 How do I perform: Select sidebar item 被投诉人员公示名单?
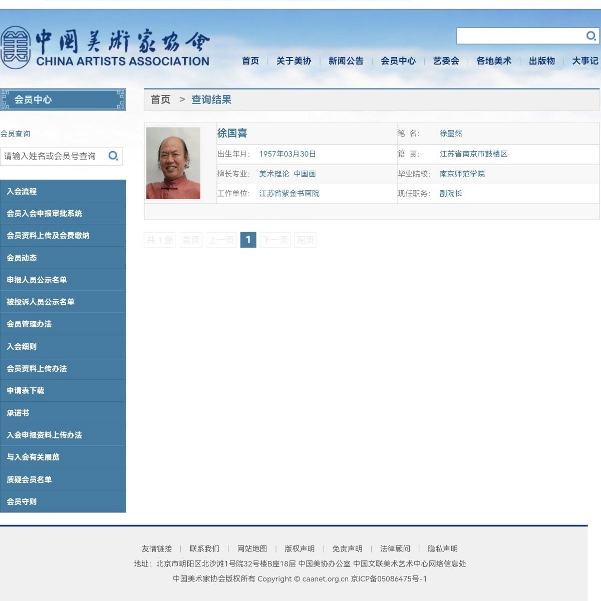point(63,302)
